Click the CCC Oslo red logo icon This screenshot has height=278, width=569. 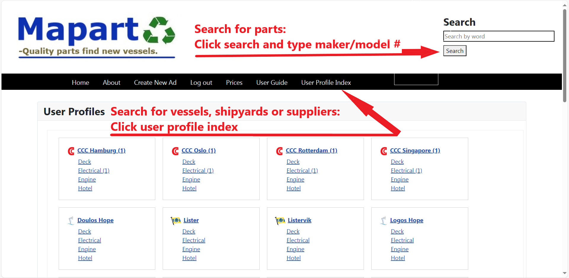175,151
